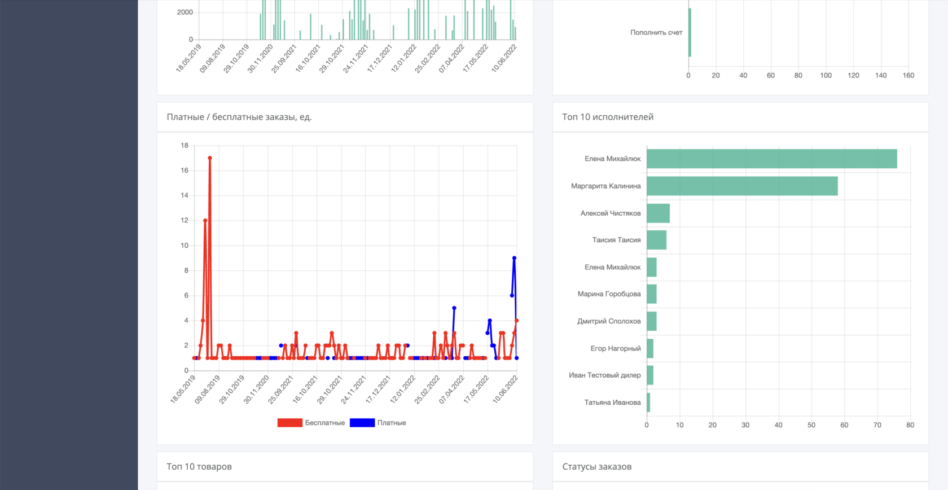Toggle the red Бесплатные legend swatch
Image resolution: width=948 pixels, height=490 pixels.
click(x=289, y=423)
